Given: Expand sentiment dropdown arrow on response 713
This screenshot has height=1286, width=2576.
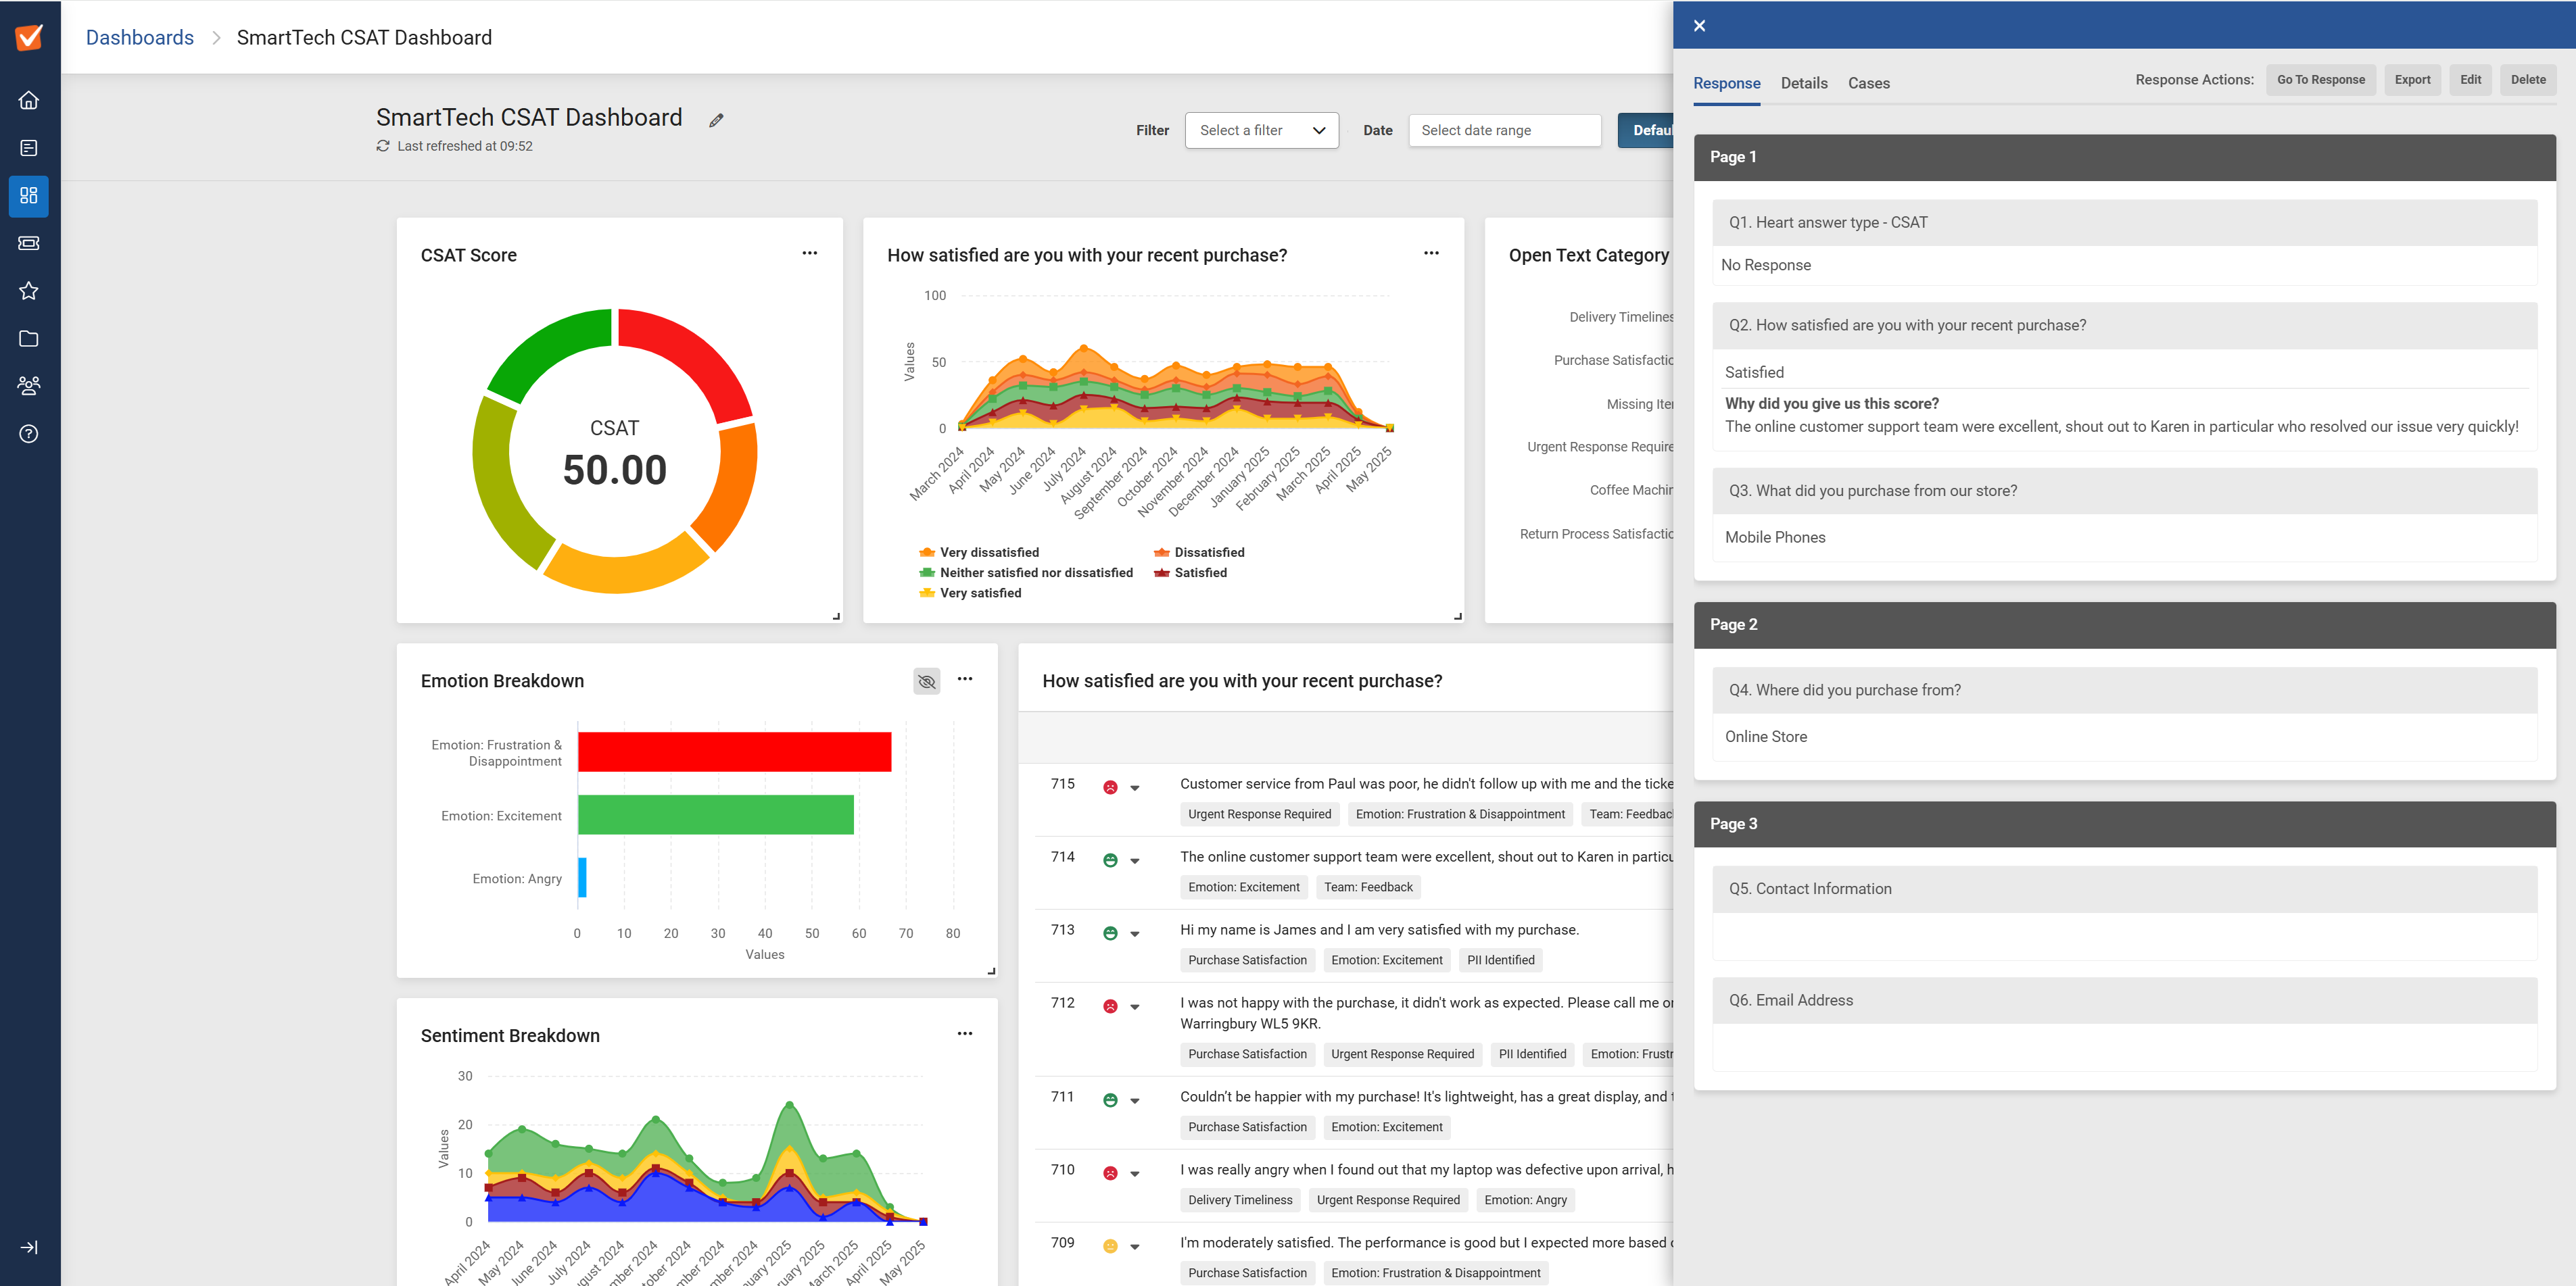Looking at the screenshot, I should point(1134,935).
